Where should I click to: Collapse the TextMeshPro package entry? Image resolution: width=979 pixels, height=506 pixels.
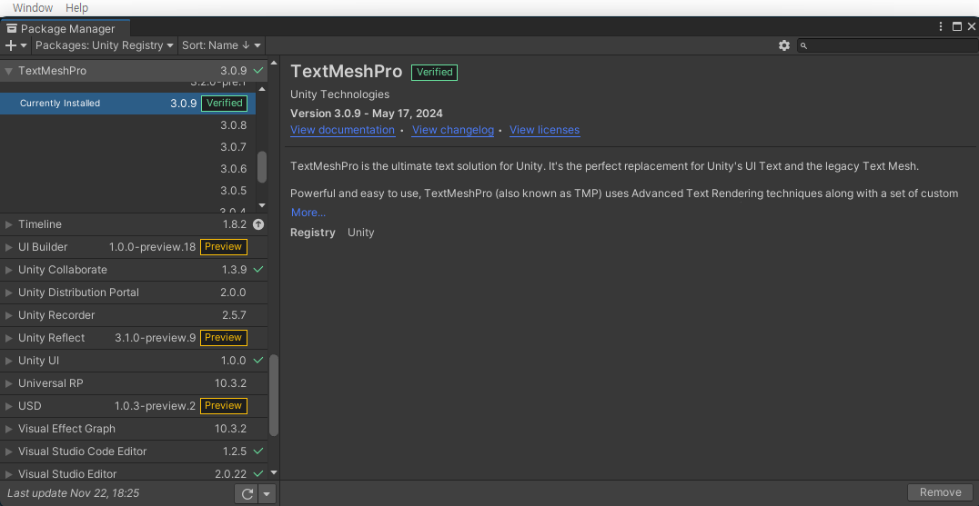point(9,71)
